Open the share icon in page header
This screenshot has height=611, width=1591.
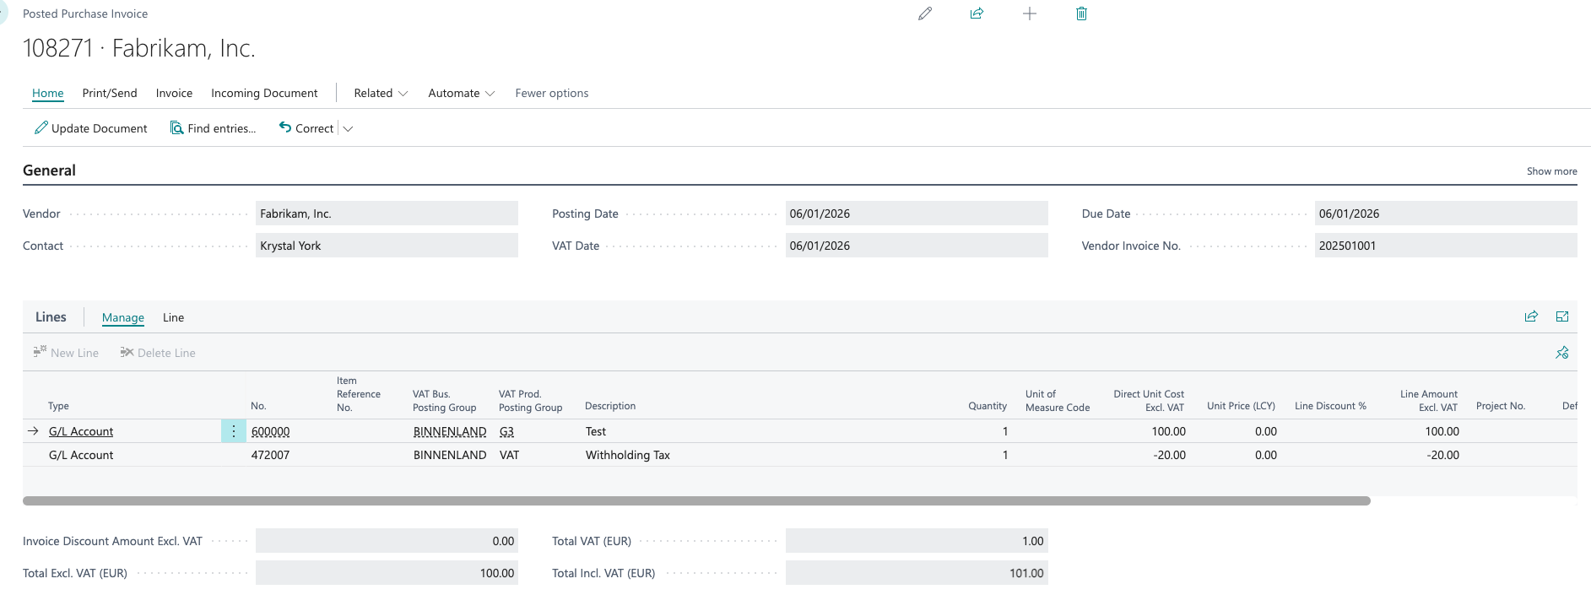coord(977,14)
